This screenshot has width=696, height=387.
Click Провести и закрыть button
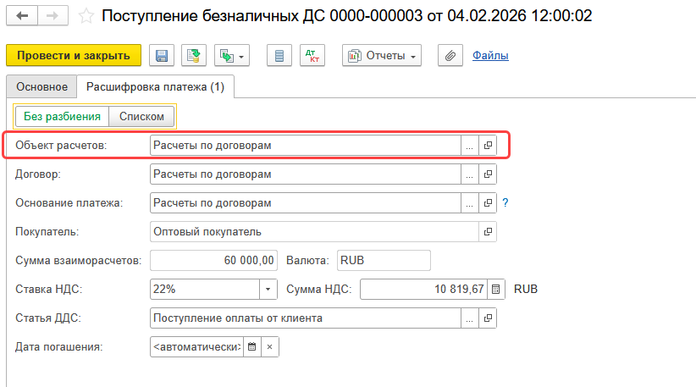point(74,56)
